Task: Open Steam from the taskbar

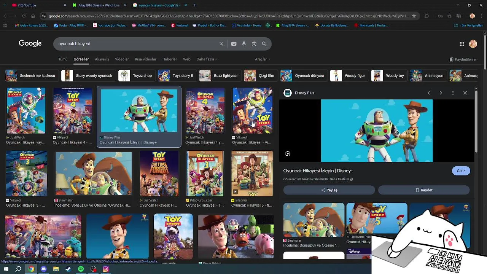Action: pos(68,269)
